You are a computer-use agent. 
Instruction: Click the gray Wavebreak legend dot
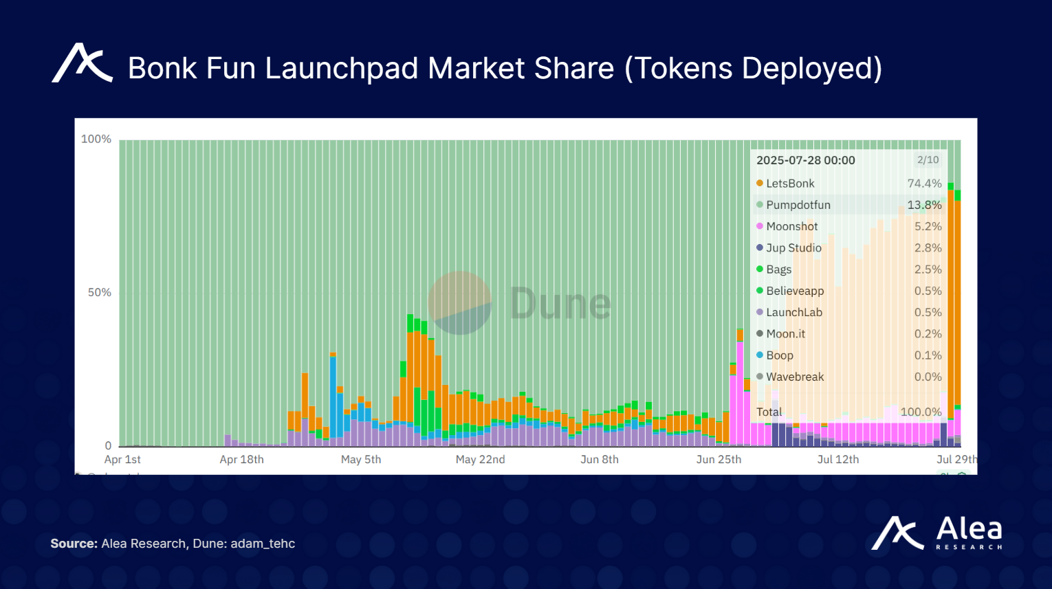tap(759, 377)
